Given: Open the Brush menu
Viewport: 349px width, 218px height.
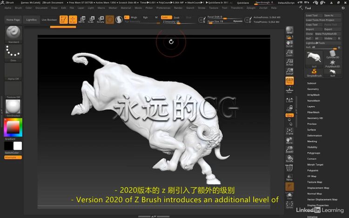Looking at the screenshot, I should click(x=18, y=8).
